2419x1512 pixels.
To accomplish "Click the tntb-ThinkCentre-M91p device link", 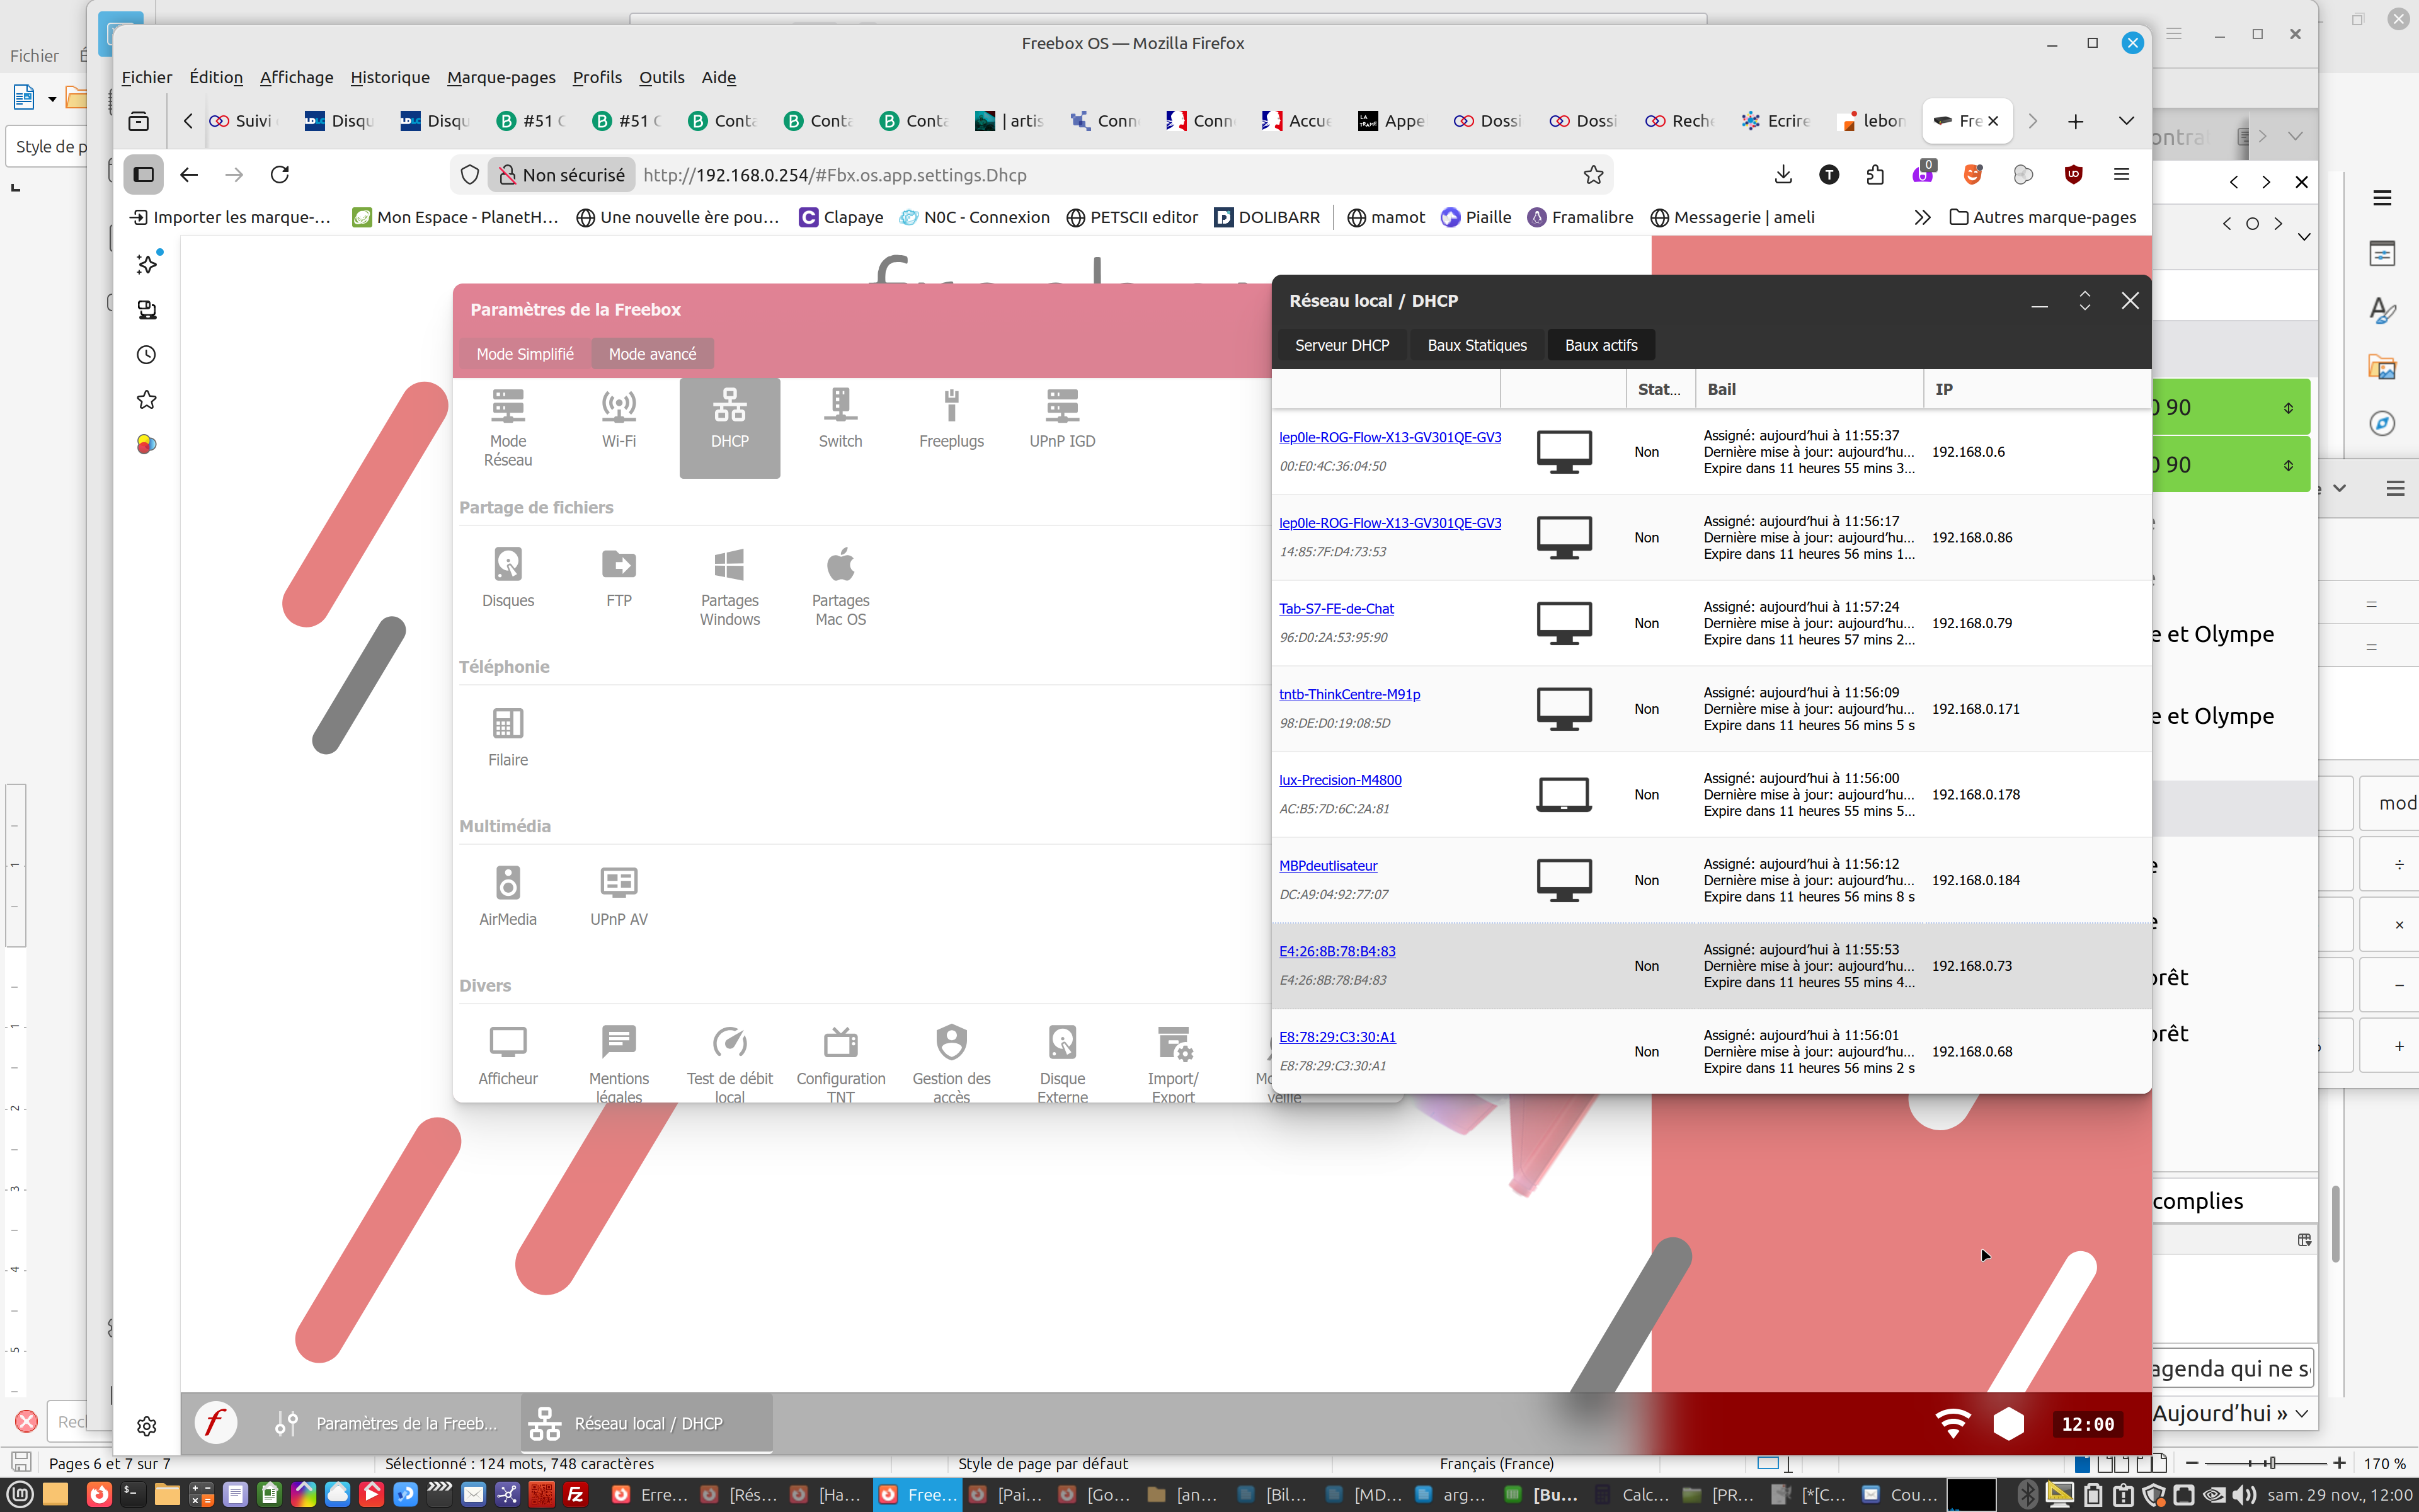I will [1349, 694].
